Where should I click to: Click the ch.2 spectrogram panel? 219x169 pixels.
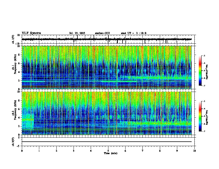click(107, 113)
